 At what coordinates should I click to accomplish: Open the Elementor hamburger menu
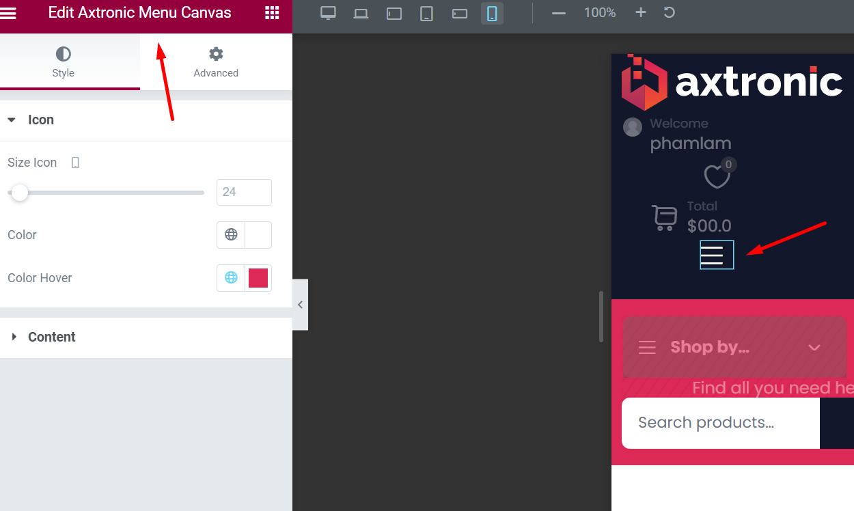pos(8,12)
